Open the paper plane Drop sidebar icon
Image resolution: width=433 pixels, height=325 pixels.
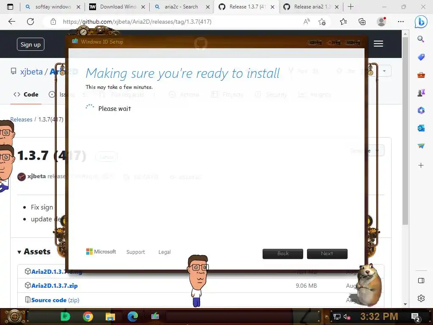(x=421, y=146)
